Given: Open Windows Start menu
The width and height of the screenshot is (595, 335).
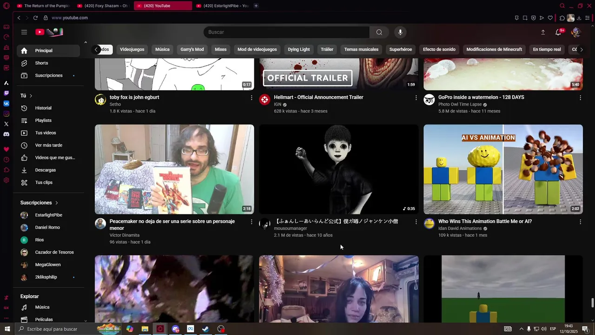Looking at the screenshot, I should pyautogui.click(x=7, y=329).
